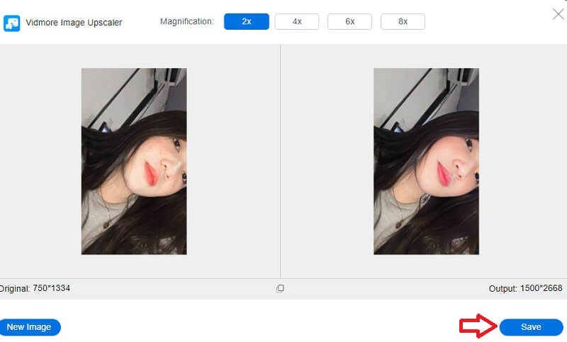This screenshot has height=342, width=567.
Task: Switch magnification to 4x
Action: 297,21
